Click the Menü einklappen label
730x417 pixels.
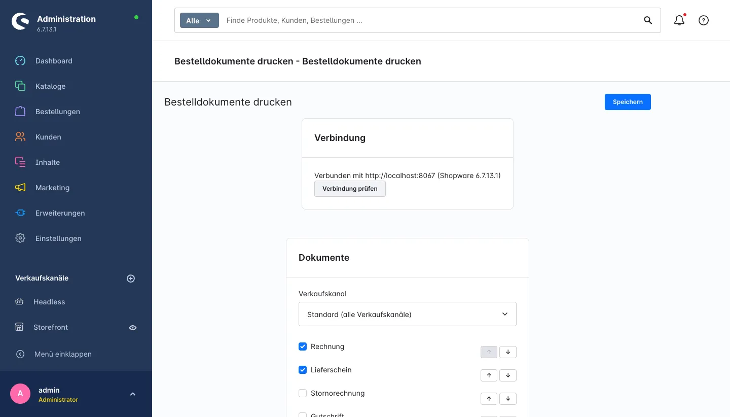(63, 354)
